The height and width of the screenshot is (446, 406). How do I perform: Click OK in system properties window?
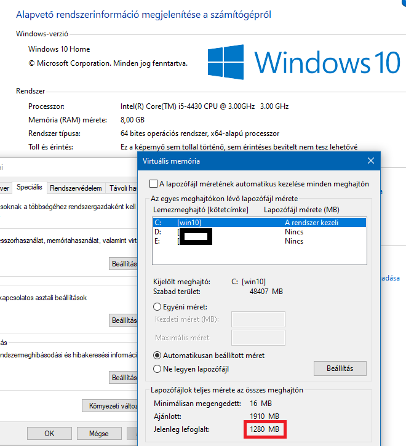(x=49, y=434)
